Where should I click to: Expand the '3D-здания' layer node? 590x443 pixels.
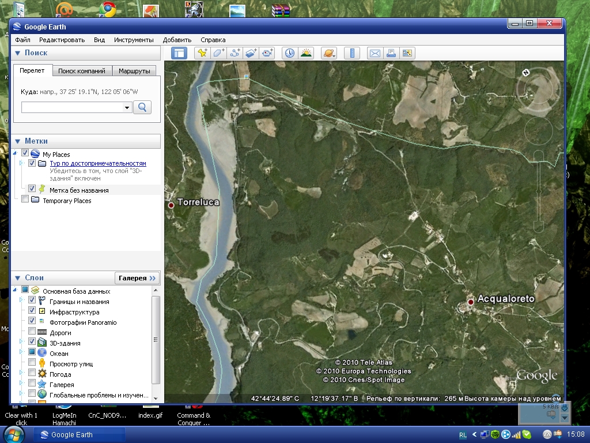pos(21,341)
